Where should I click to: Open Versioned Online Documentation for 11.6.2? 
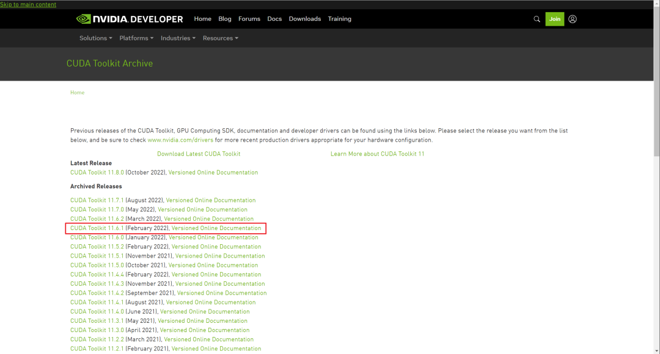coord(209,219)
